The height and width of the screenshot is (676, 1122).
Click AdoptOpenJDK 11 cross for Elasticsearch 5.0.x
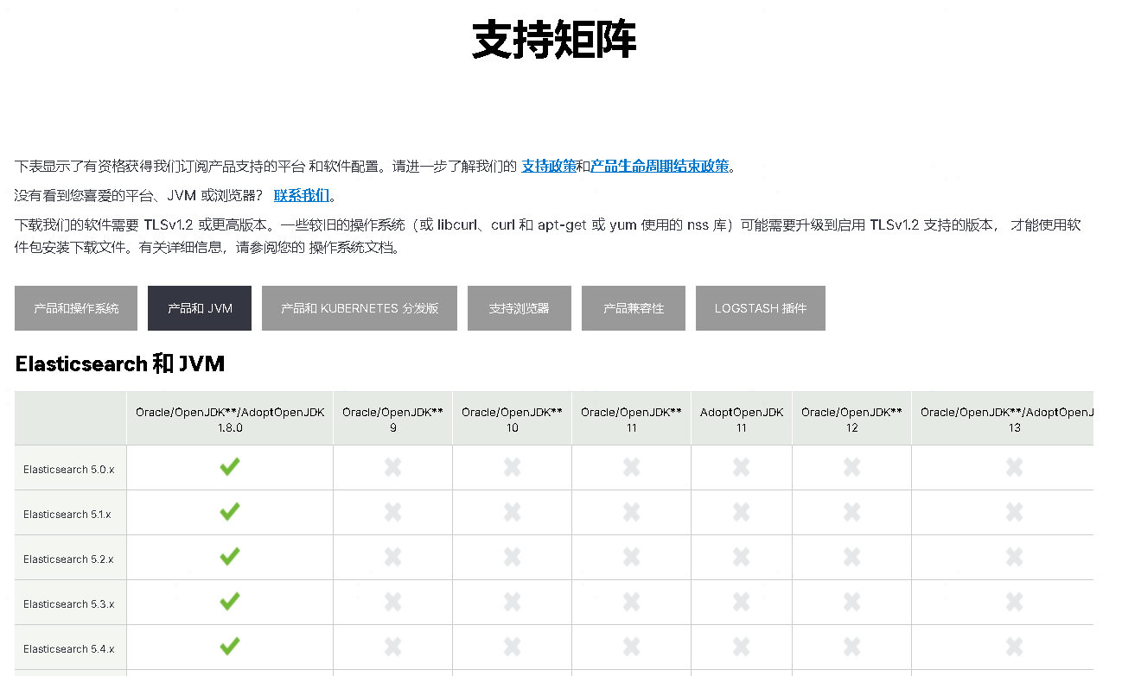[x=742, y=467]
